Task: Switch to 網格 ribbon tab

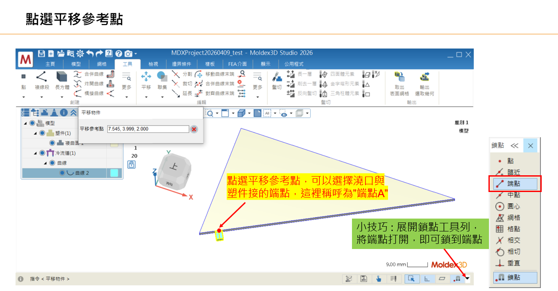Action: pos(102,64)
